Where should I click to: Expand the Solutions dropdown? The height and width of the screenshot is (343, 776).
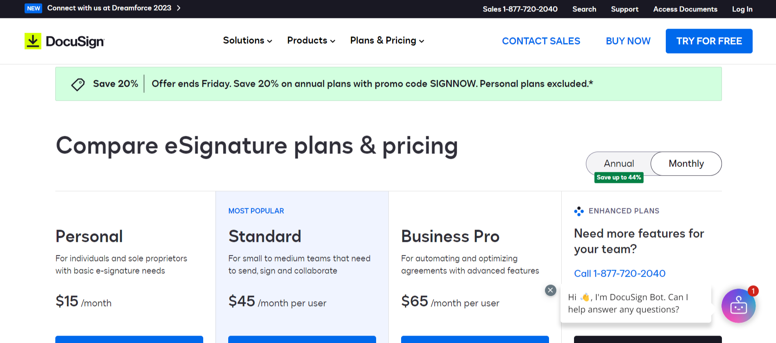[247, 41]
